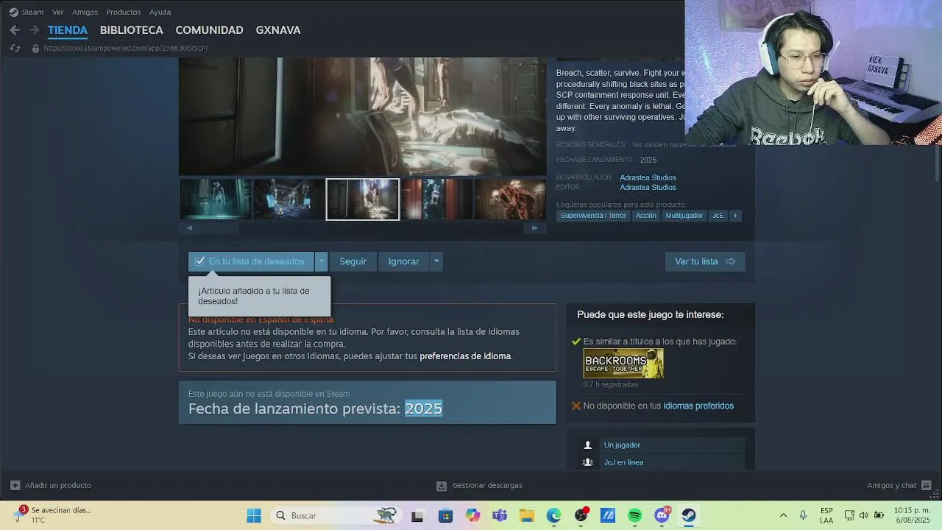Click the download manager icon
The image size is (942, 530).
(442, 486)
